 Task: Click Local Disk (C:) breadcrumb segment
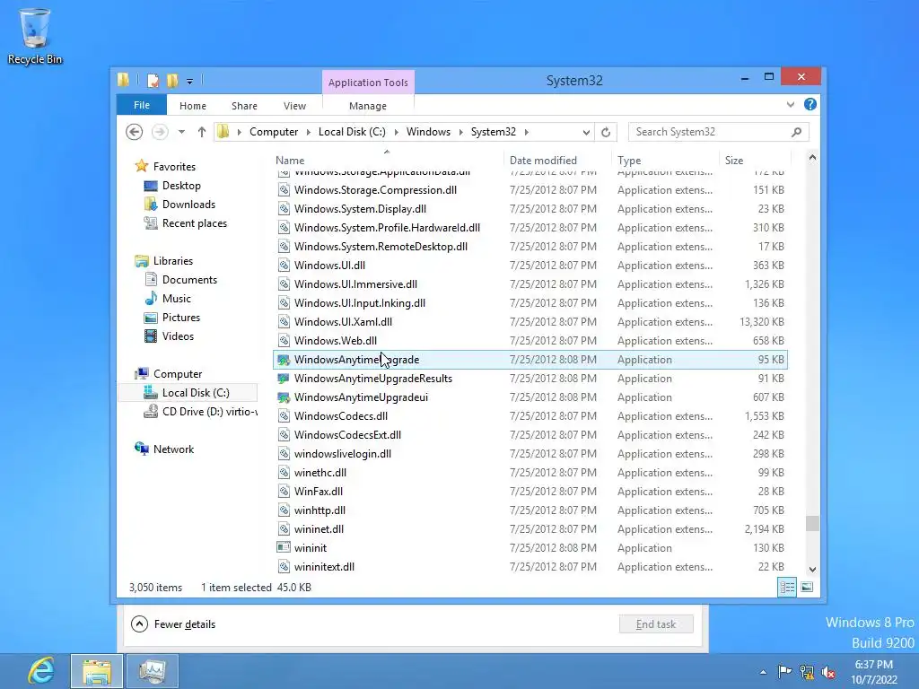click(352, 132)
